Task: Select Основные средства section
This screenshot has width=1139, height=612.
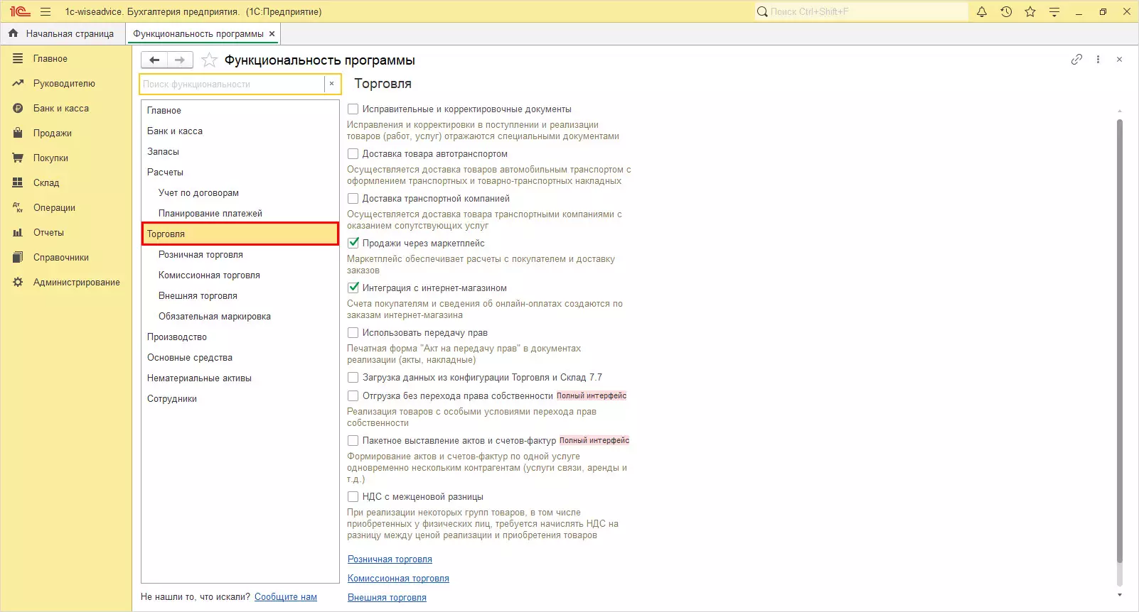Action: tap(240, 357)
